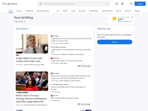Click Full Coverage for hush money story

[84, 66]
